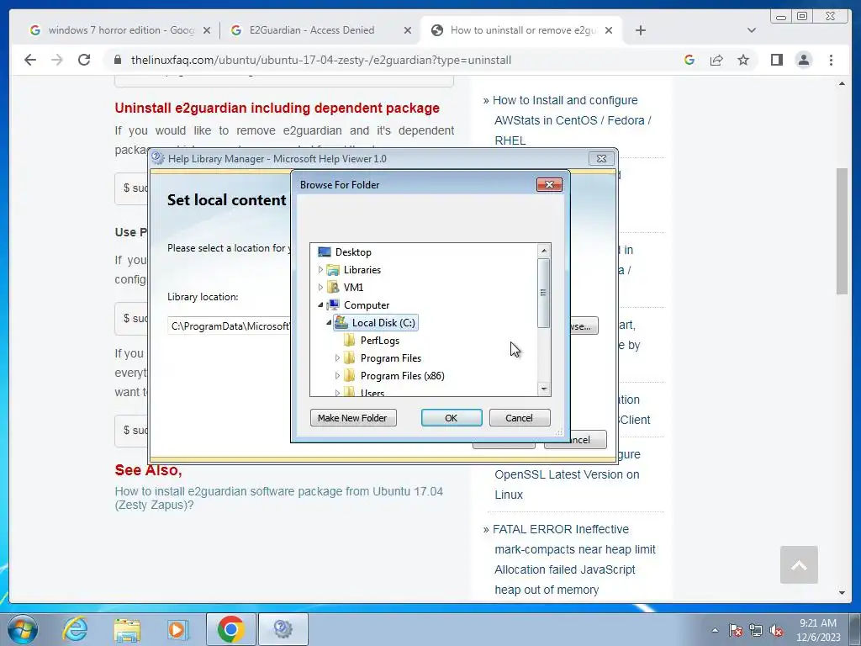861x646 pixels.
Task: Click Chrome icon in taskbar
Action: 230,629
